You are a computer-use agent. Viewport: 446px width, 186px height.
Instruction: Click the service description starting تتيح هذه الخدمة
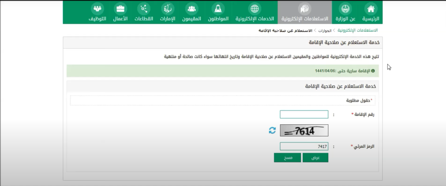[x=272, y=57]
